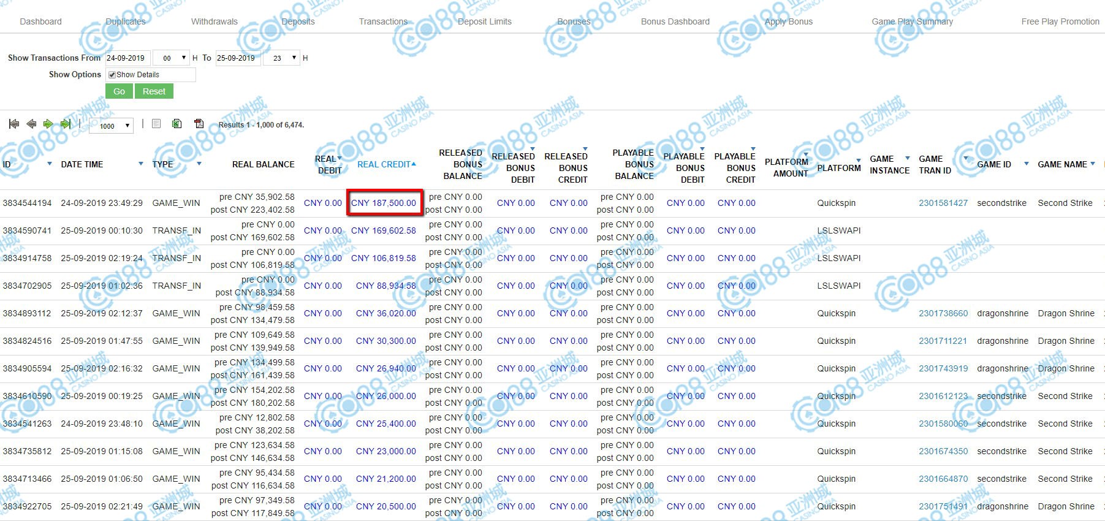This screenshot has height=521, width=1105.
Task: Click the green Go button
Action: [119, 91]
